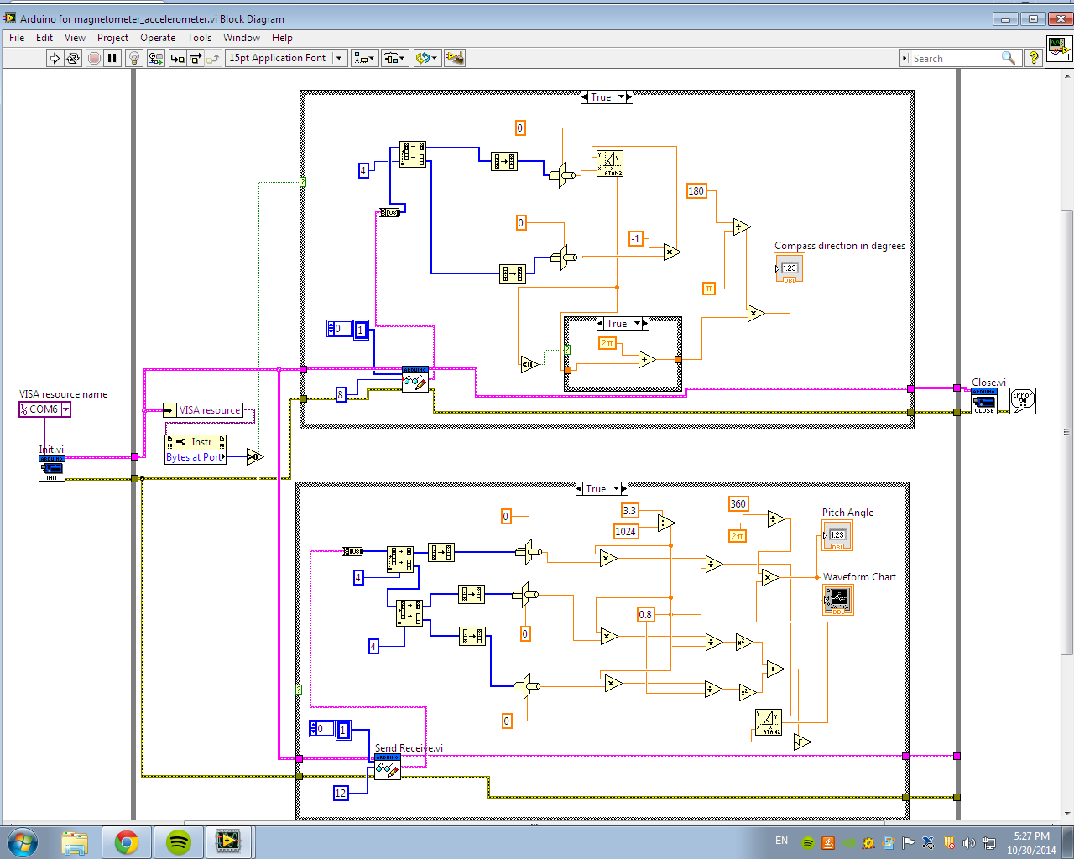This screenshot has height=859, width=1074.
Task: Click next-case arrow on top case structure
Action: pyautogui.click(x=628, y=97)
